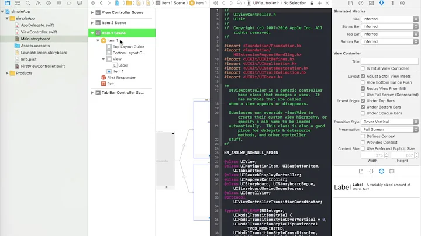This screenshot has height=236, width=421.
Task: Click the assistant editor related items grid icon
Action: pyautogui.click(x=215, y=3)
